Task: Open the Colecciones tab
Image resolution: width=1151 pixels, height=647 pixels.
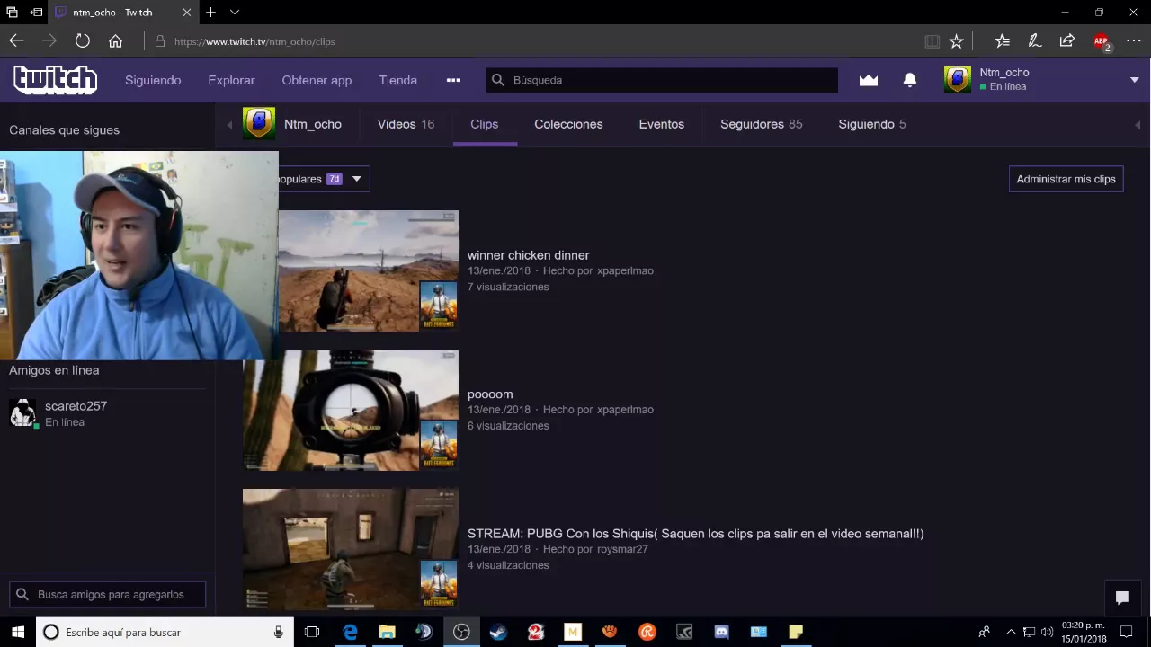Action: click(568, 124)
